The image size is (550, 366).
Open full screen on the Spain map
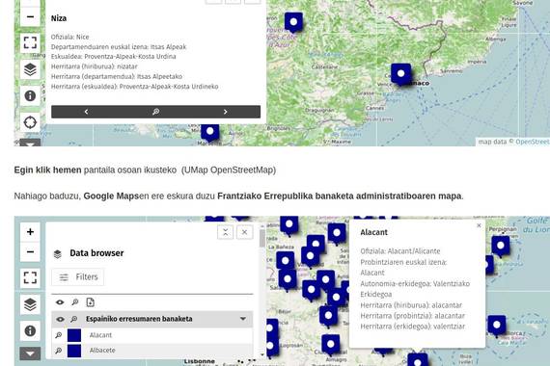click(x=30, y=277)
